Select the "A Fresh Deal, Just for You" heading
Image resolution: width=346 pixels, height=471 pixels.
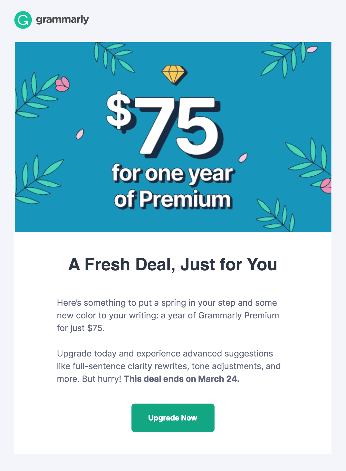173,264
